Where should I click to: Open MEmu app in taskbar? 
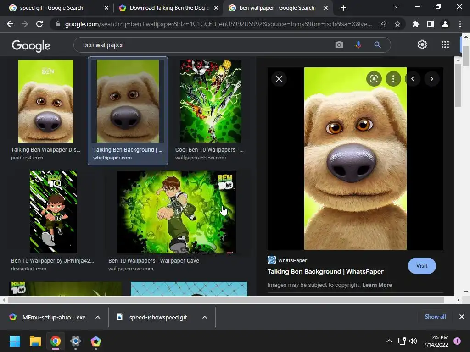click(x=95, y=341)
